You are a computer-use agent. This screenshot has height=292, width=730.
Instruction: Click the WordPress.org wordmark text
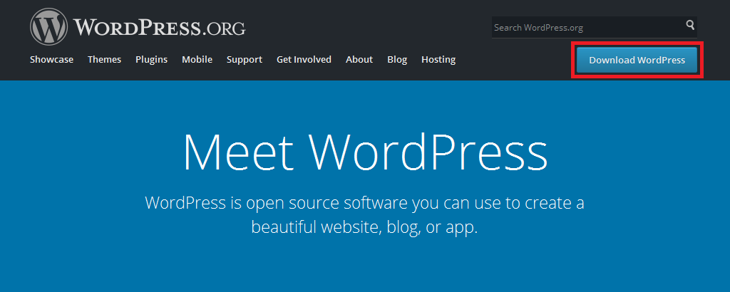tap(159, 28)
